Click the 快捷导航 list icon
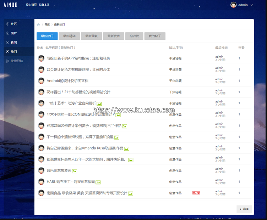Screen dimensions: 267x220 coord(7,61)
